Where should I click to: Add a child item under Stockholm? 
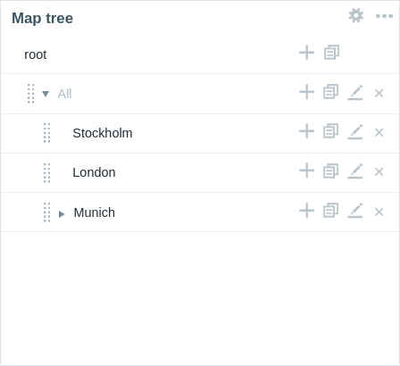(306, 131)
